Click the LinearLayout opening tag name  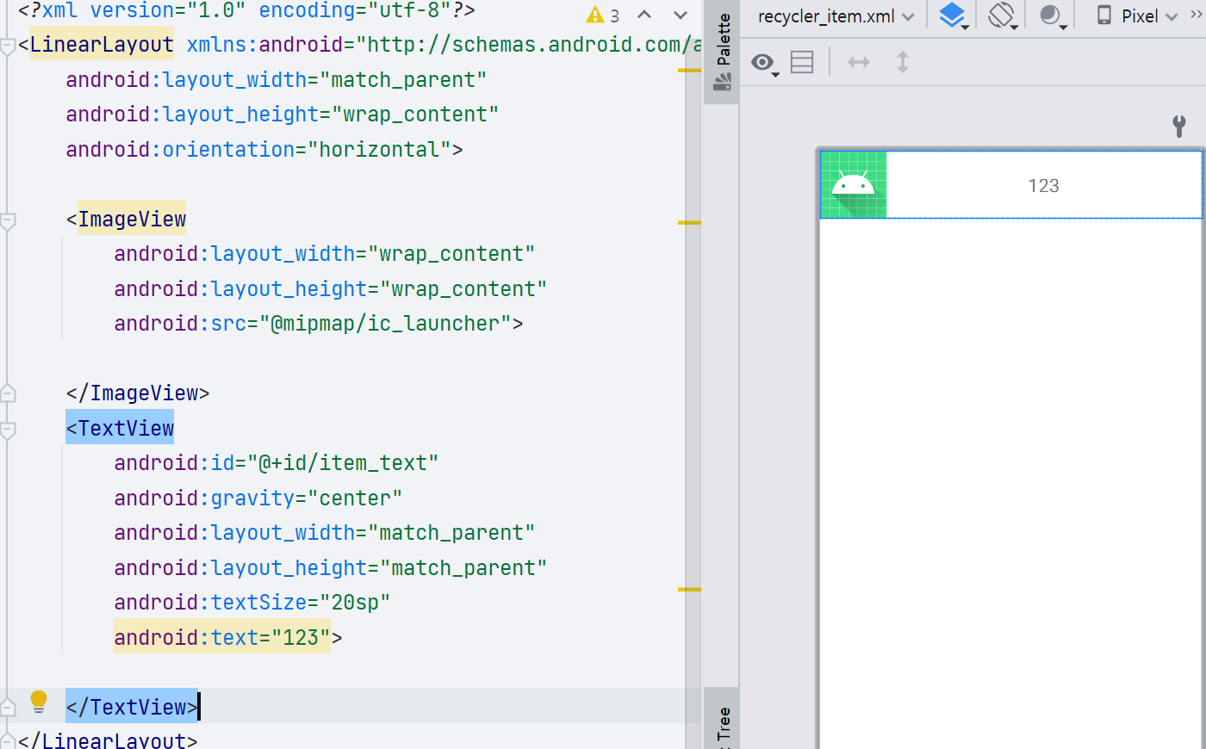(x=102, y=45)
